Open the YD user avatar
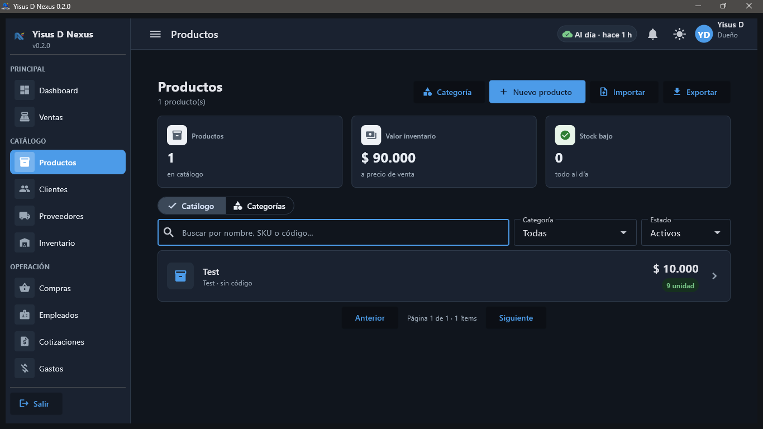The width and height of the screenshot is (763, 429). pyautogui.click(x=704, y=35)
